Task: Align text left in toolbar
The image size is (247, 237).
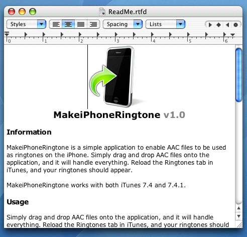Action: [56, 25]
